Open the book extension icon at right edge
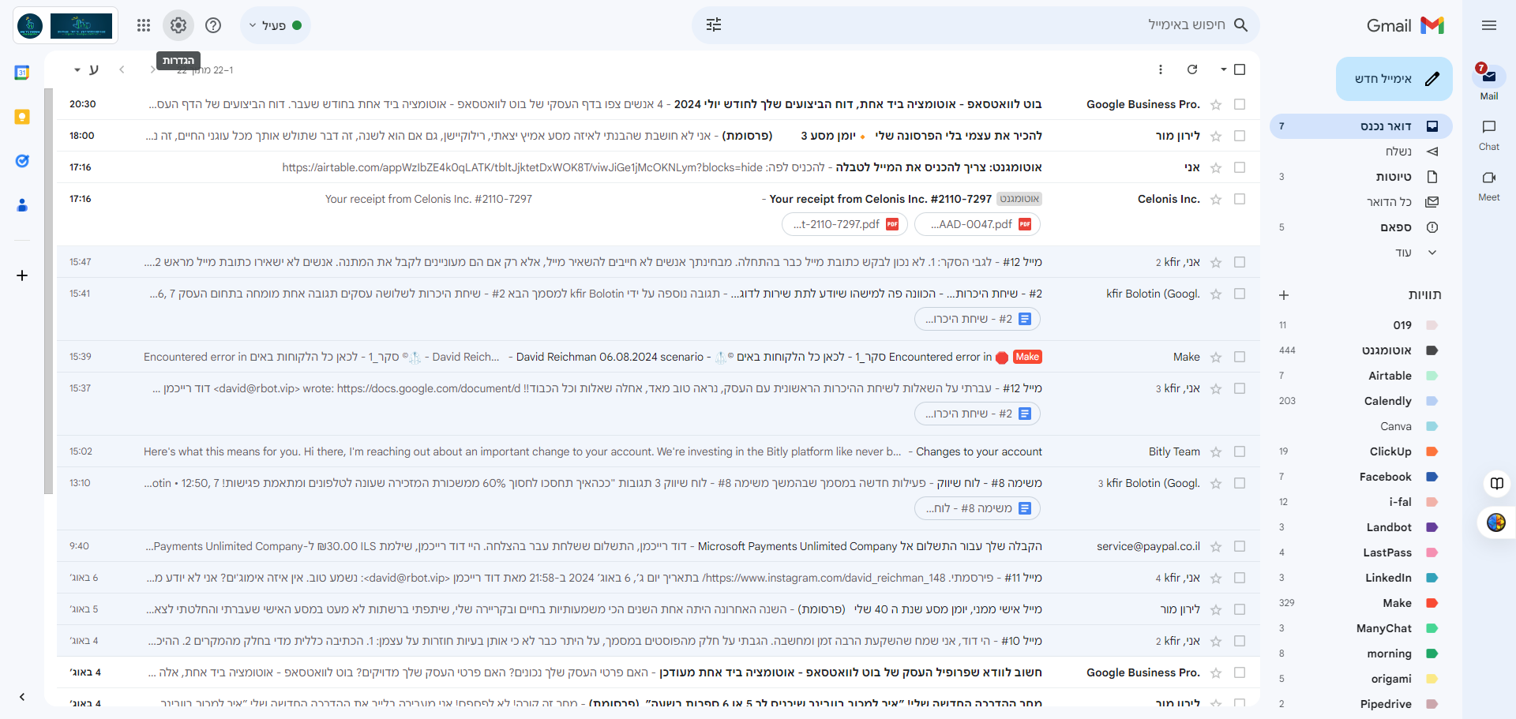Screen dimensions: 1516x719 tap(1496, 483)
